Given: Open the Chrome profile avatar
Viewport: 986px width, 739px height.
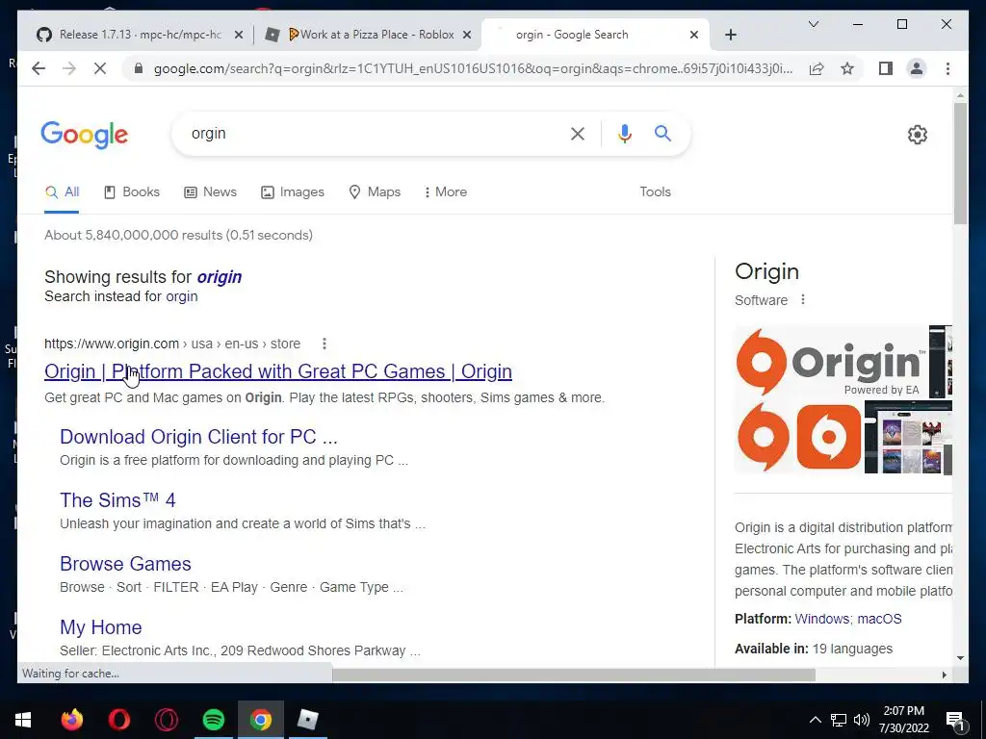Looking at the screenshot, I should click(x=917, y=68).
